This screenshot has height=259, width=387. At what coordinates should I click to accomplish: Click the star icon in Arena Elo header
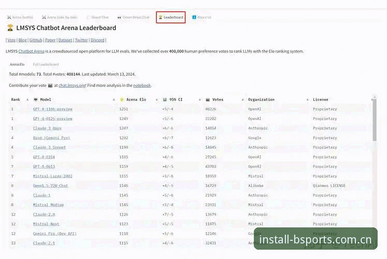[122, 99]
